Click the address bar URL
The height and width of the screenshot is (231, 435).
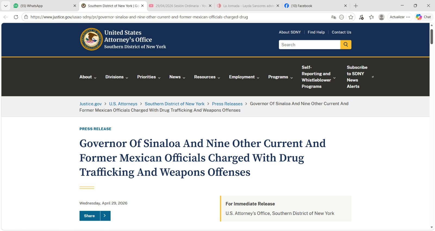click(139, 17)
